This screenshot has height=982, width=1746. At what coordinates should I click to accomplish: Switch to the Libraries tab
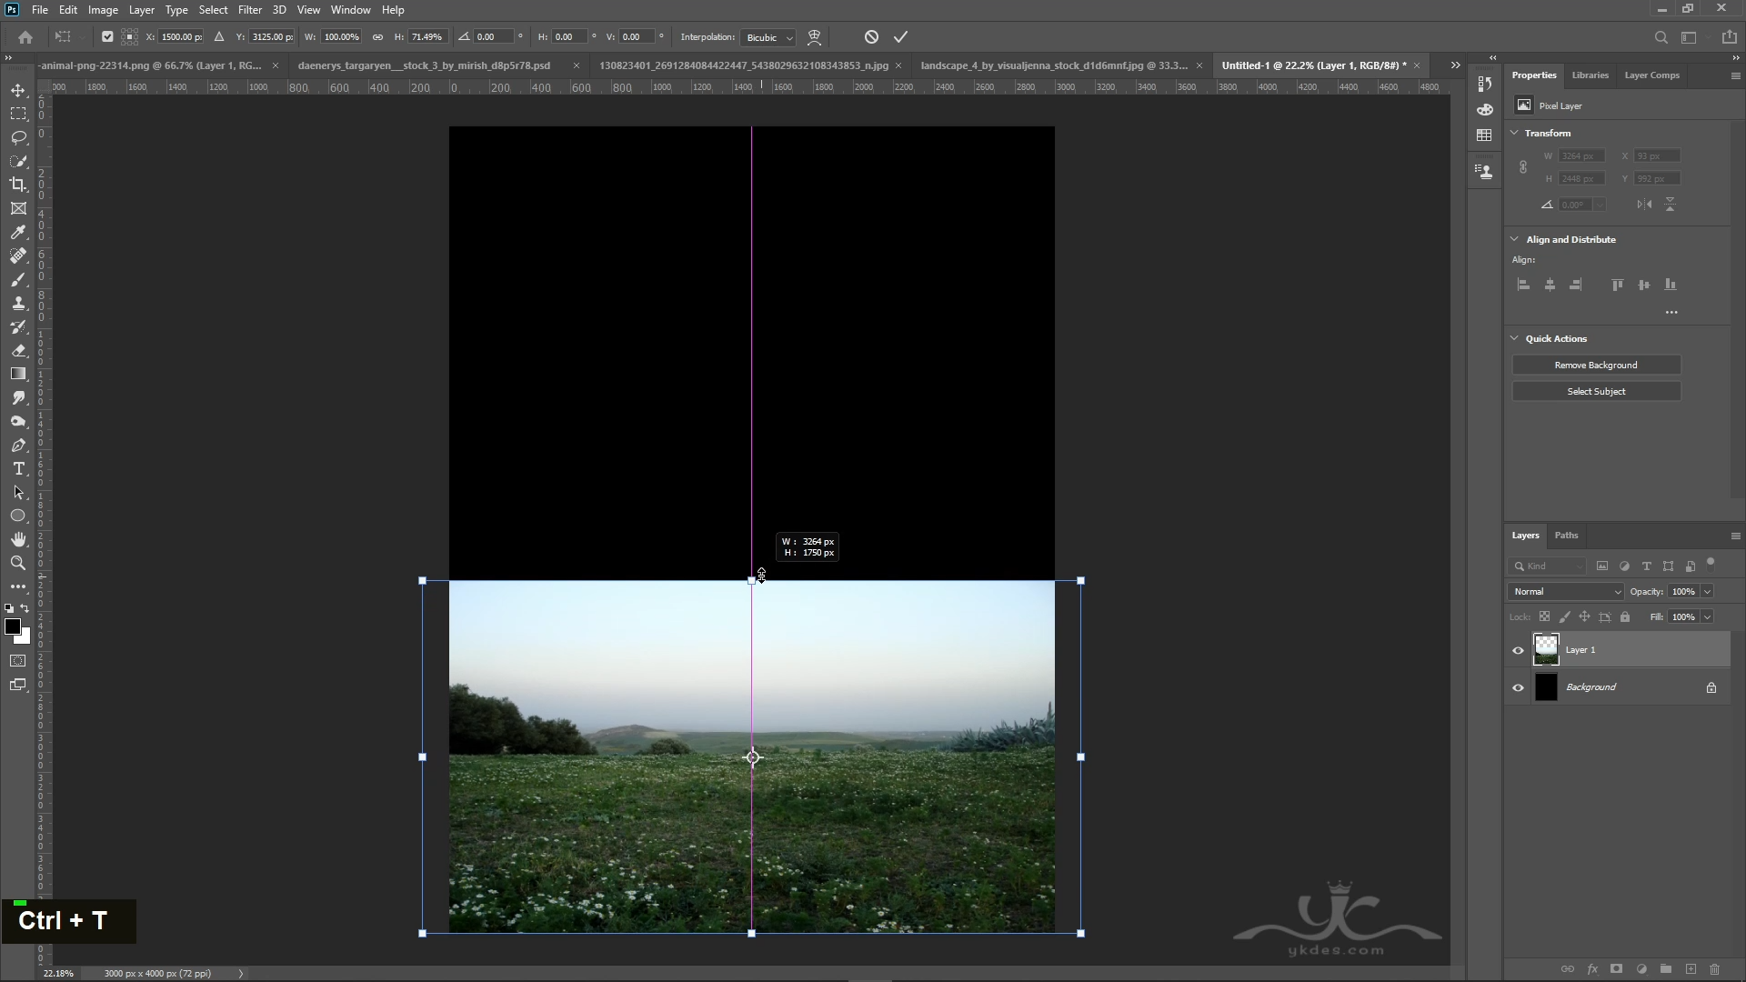(x=1590, y=75)
